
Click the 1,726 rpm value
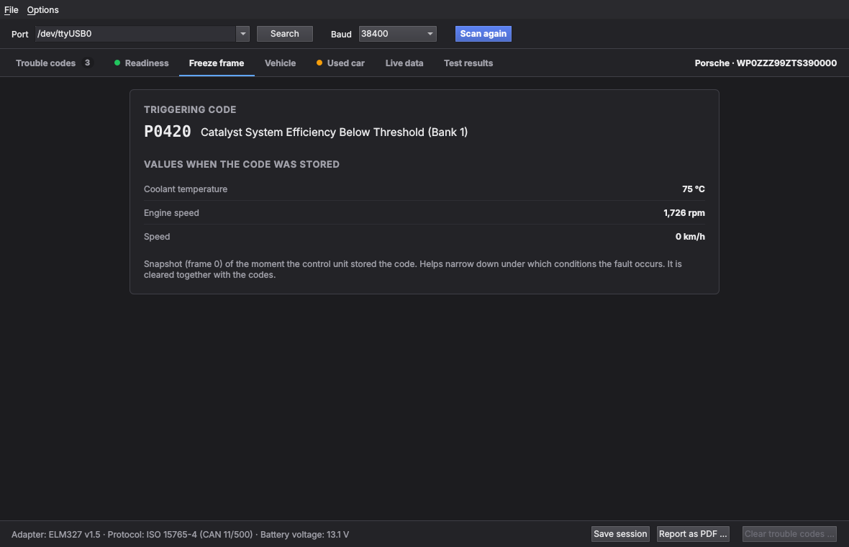tap(684, 213)
